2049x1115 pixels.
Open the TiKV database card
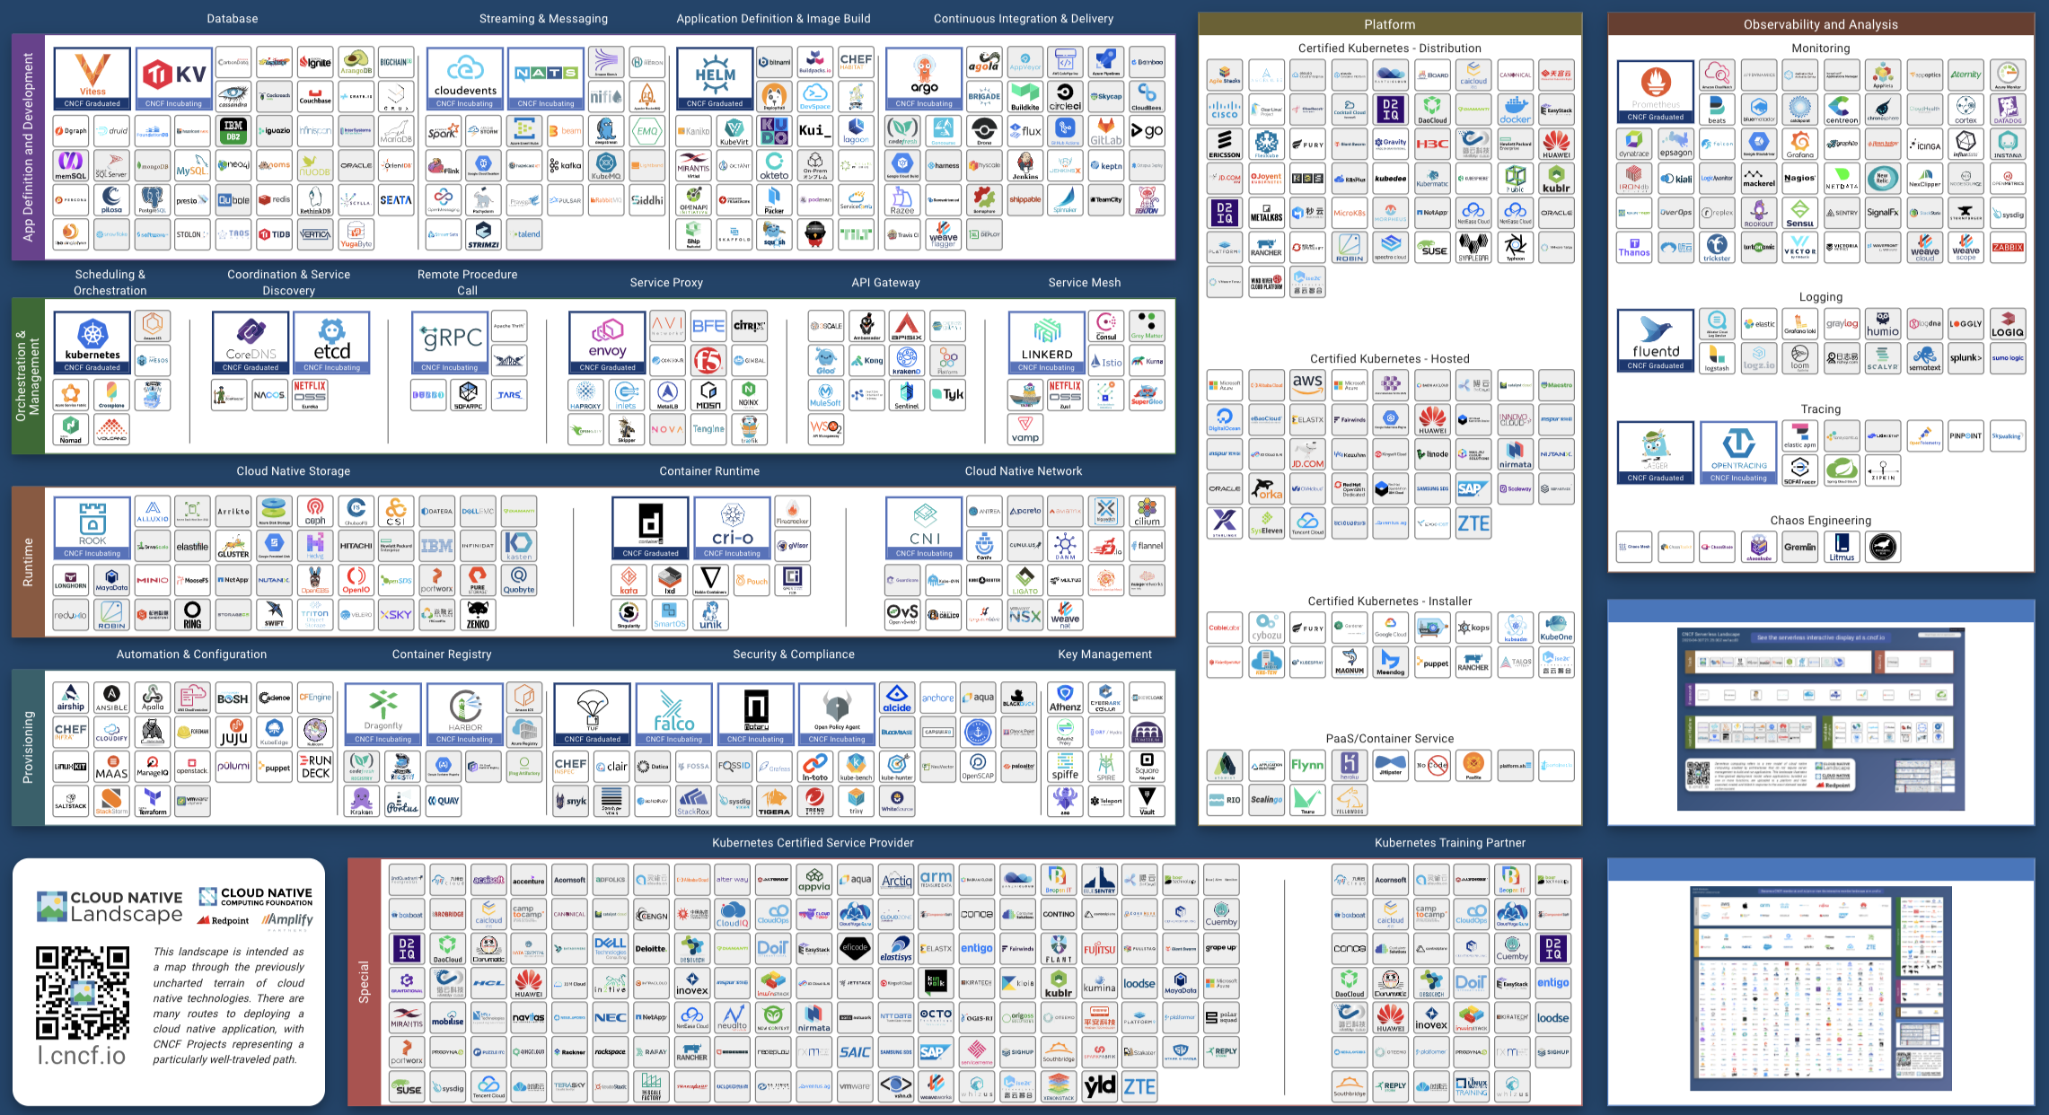[x=174, y=78]
